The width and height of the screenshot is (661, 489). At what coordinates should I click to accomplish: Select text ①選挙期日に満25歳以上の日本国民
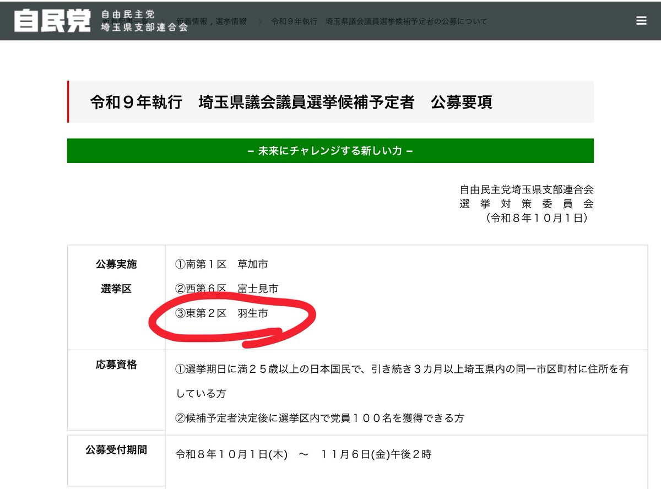click(x=267, y=370)
